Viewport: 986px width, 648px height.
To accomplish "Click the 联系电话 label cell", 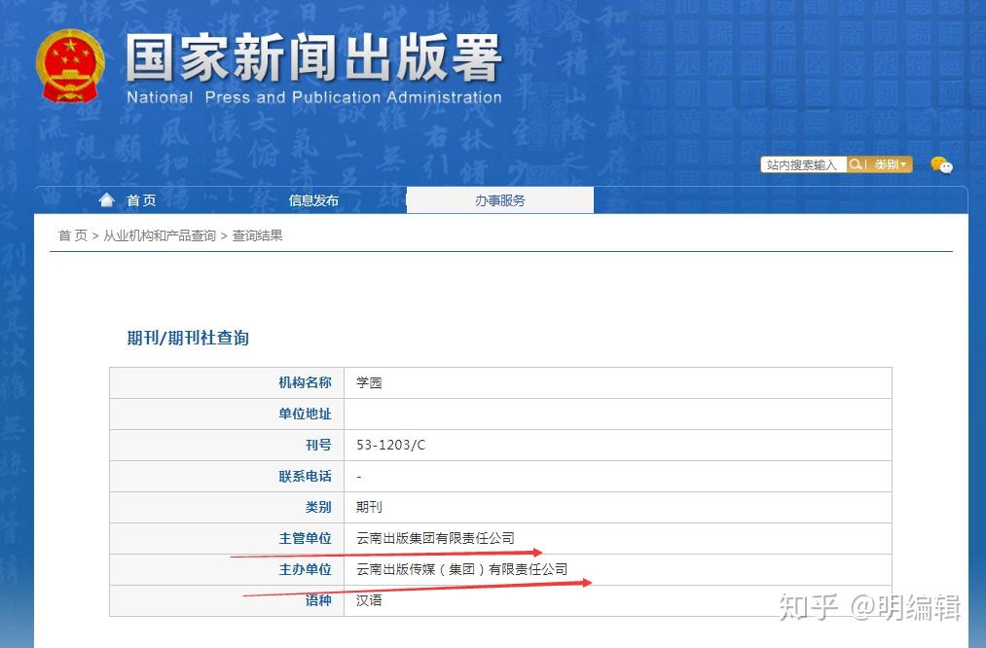I will click(x=227, y=477).
